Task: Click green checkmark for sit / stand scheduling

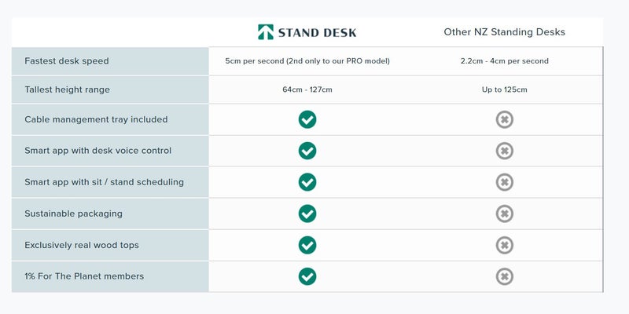Action: [x=307, y=182]
